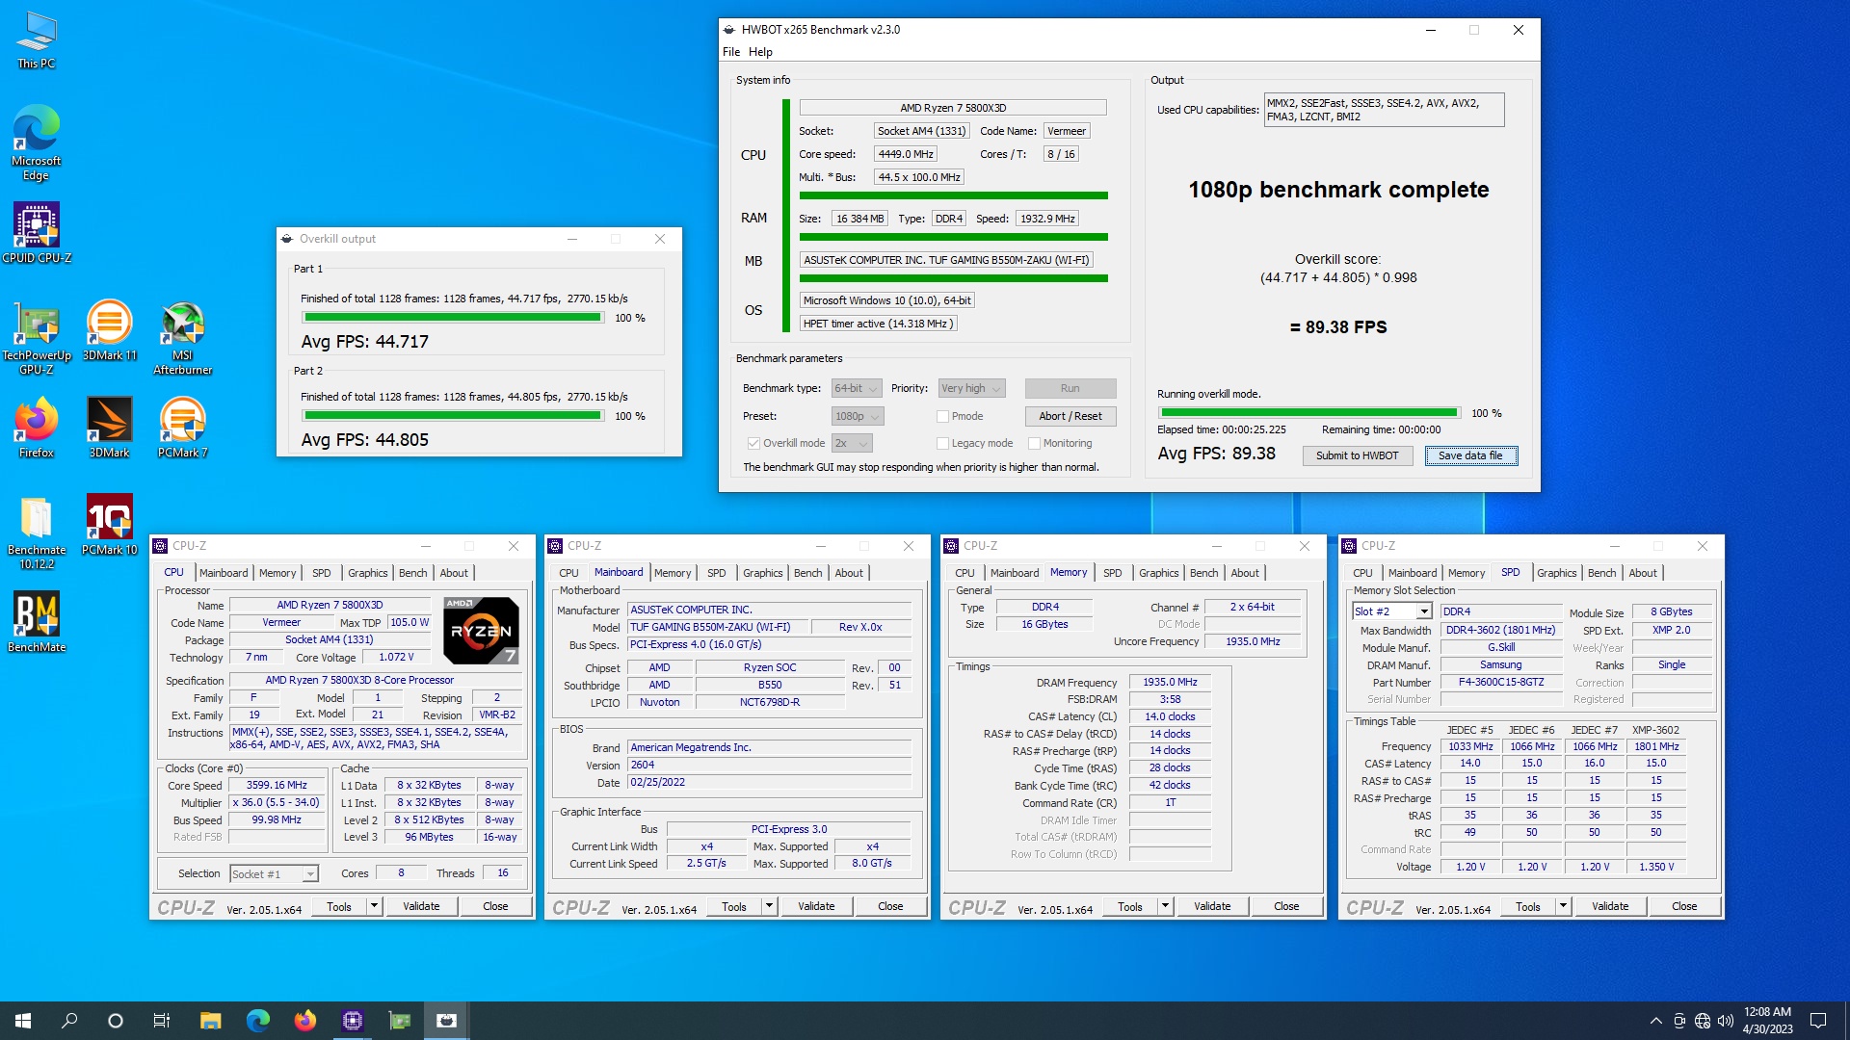Open This PC desktop icon

pyautogui.click(x=37, y=40)
